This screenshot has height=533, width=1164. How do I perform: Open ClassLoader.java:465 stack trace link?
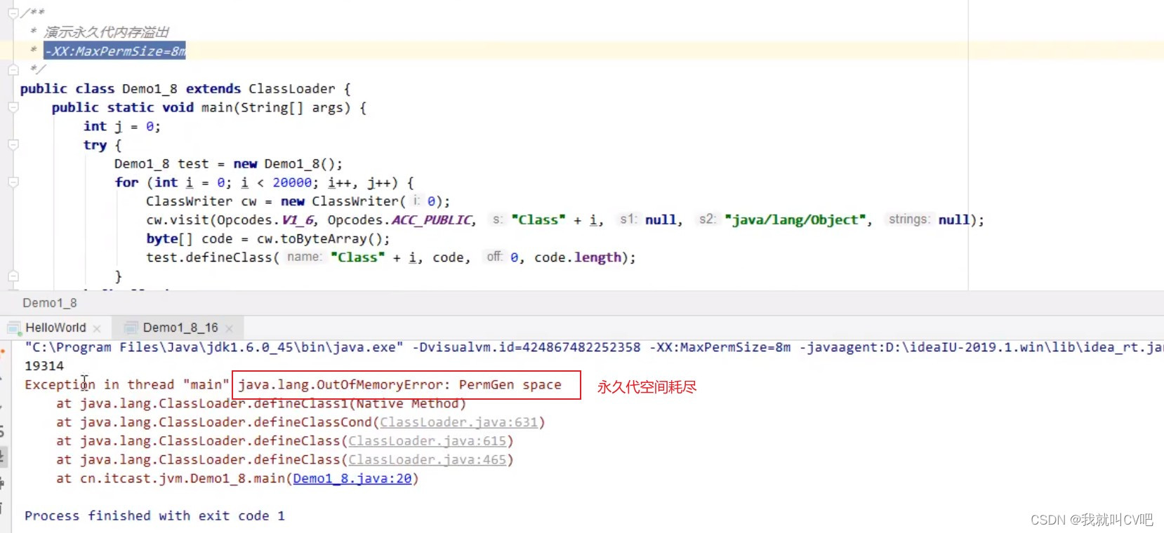[x=428, y=459]
